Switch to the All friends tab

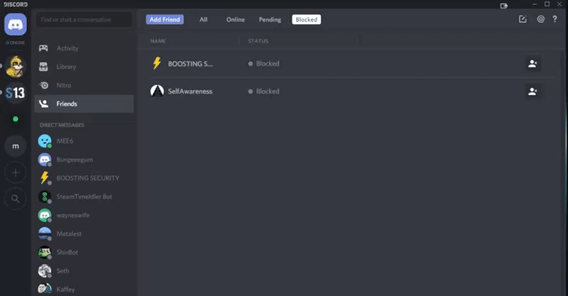click(204, 20)
